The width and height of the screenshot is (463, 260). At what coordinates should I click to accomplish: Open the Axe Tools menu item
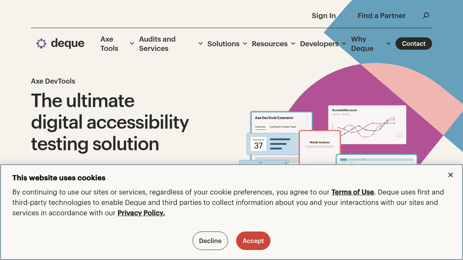[109, 44]
